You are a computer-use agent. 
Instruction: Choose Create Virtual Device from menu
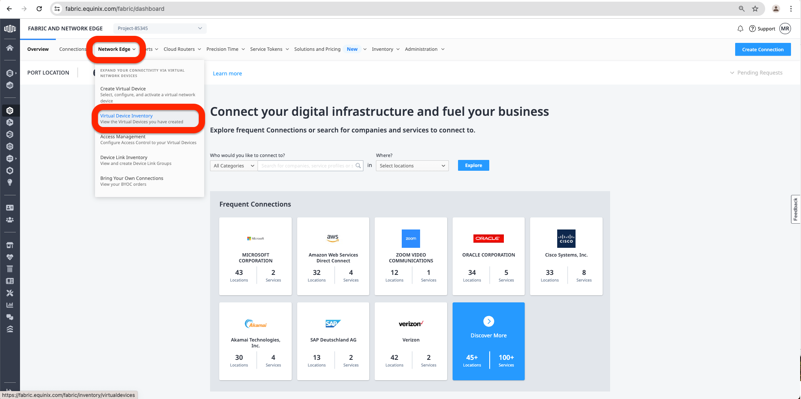[123, 89]
